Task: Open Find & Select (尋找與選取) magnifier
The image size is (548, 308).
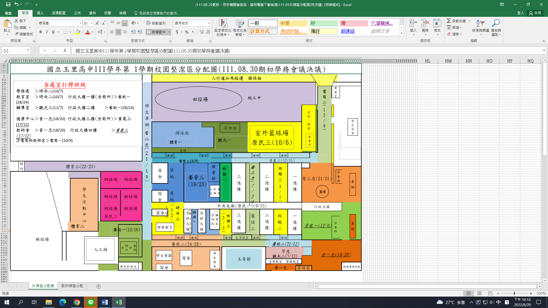Action: click(x=496, y=28)
